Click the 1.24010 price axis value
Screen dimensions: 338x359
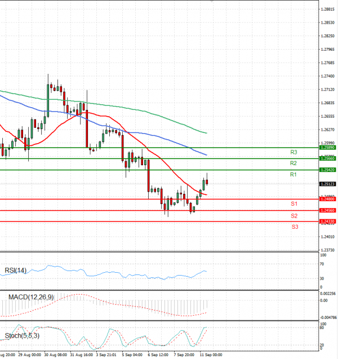[x=328, y=237]
